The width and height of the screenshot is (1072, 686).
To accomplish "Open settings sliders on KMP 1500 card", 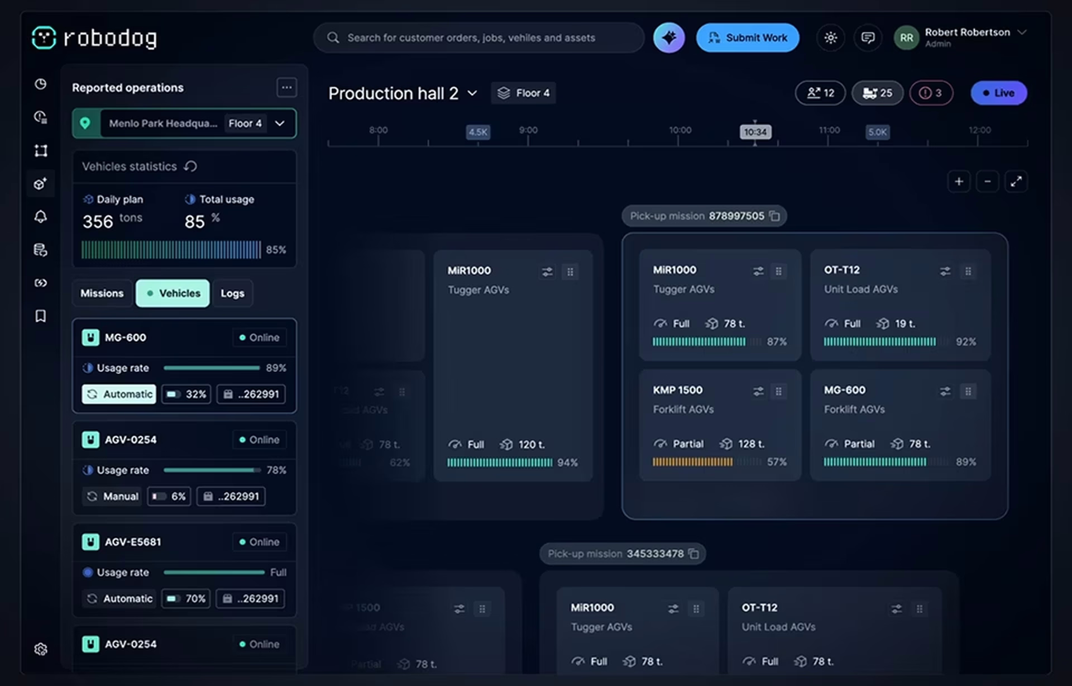I will (x=758, y=391).
